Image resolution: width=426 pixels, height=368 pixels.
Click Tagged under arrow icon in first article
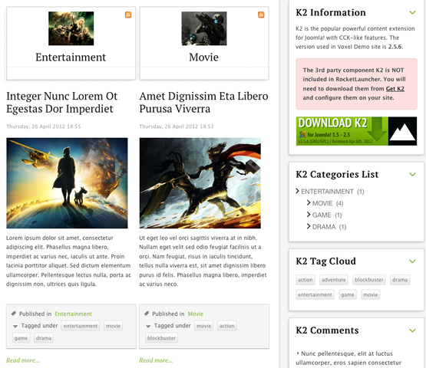tap(15, 326)
